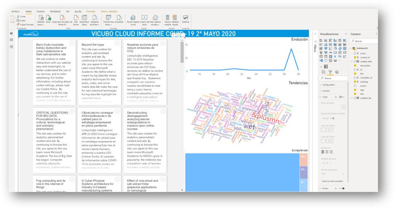Viewport: 395px width, 209px height.
Task: Switch to the data view sidebar icon
Action: [11, 40]
